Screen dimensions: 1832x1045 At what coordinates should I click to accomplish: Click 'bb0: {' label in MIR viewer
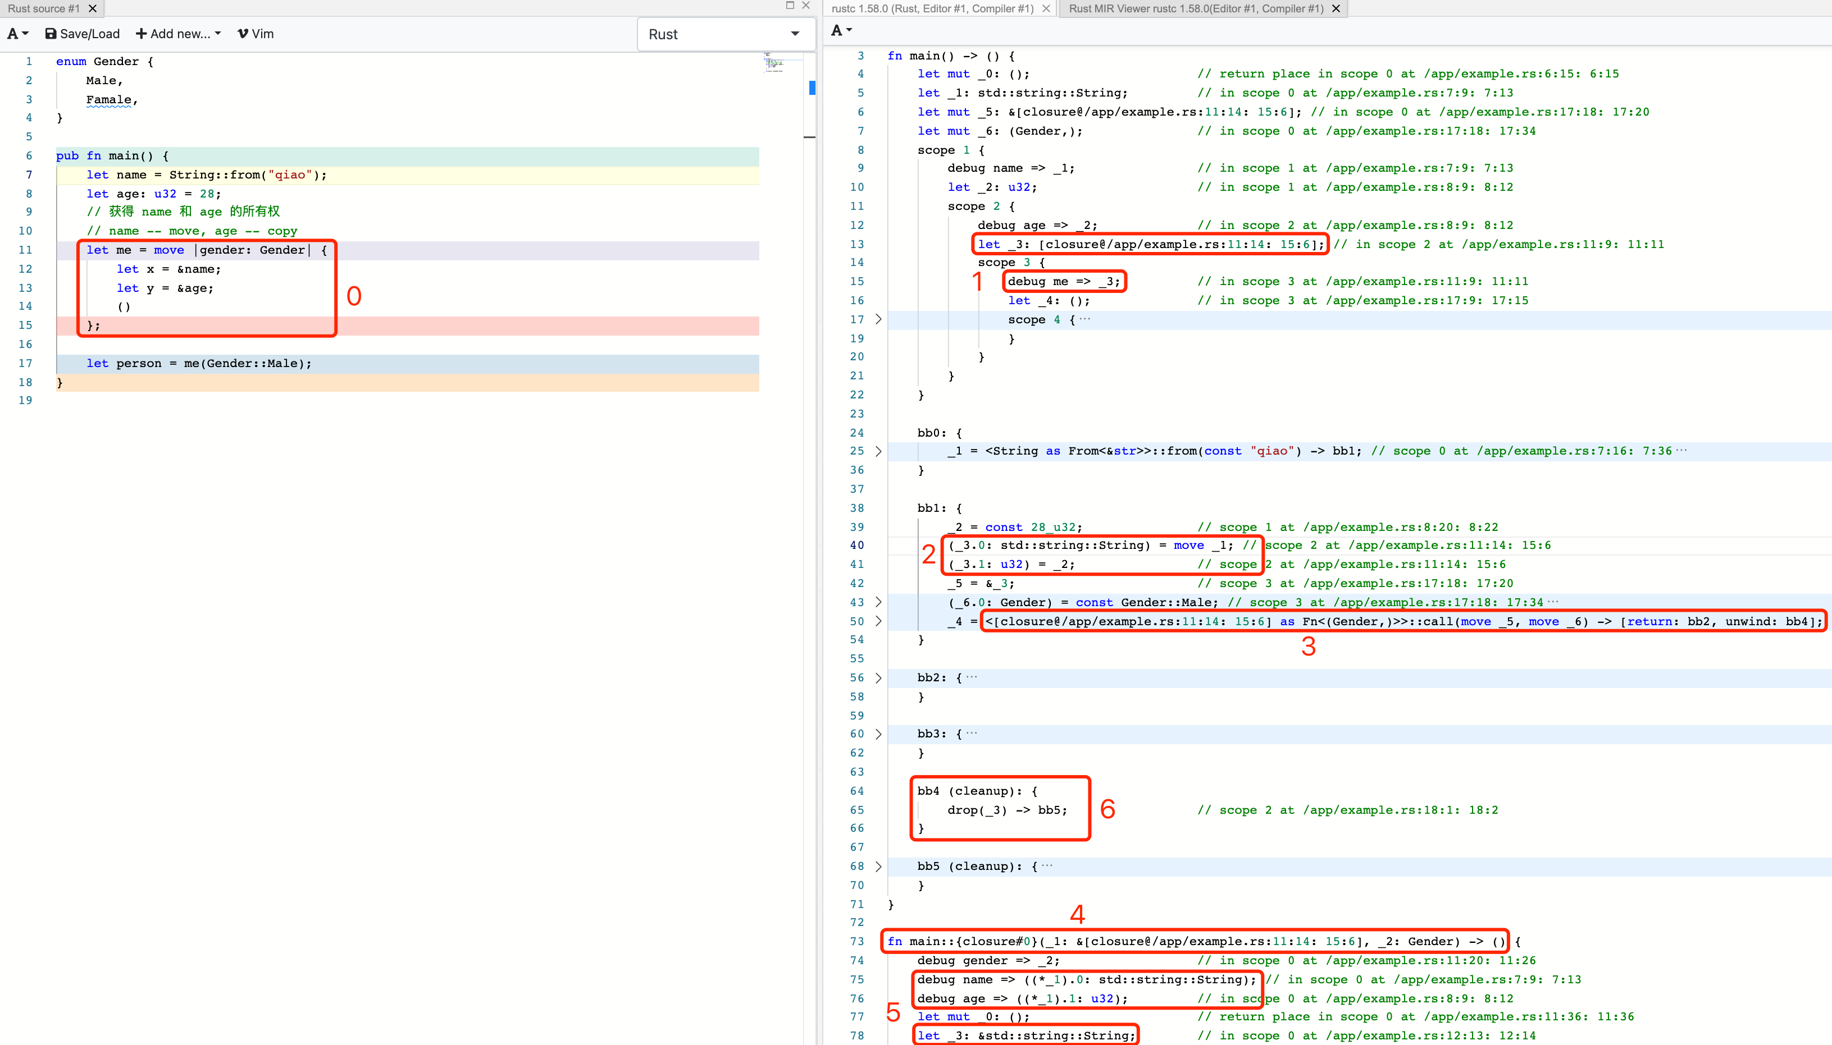tap(940, 433)
